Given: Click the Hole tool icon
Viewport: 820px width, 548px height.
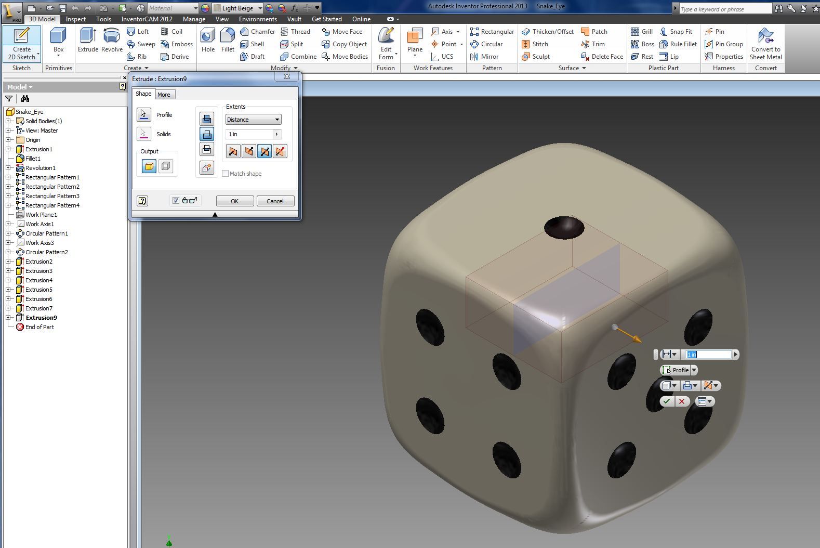Looking at the screenshot, I should point(208,41).
